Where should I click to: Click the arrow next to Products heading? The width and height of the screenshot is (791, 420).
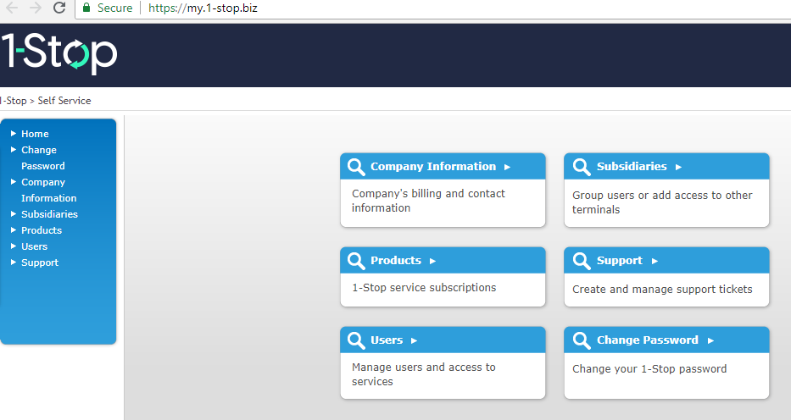(432, 261)
